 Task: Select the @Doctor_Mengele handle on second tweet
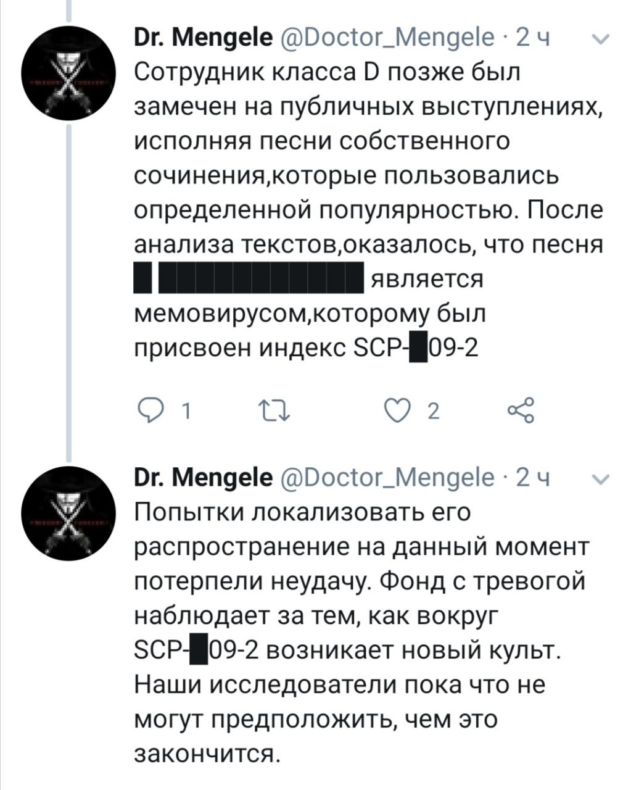coord(387,478)
